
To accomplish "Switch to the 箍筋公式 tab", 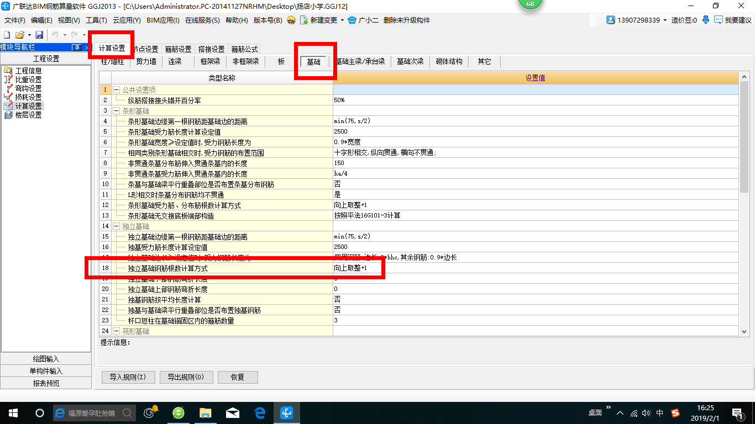I will [x=244, y=49].
